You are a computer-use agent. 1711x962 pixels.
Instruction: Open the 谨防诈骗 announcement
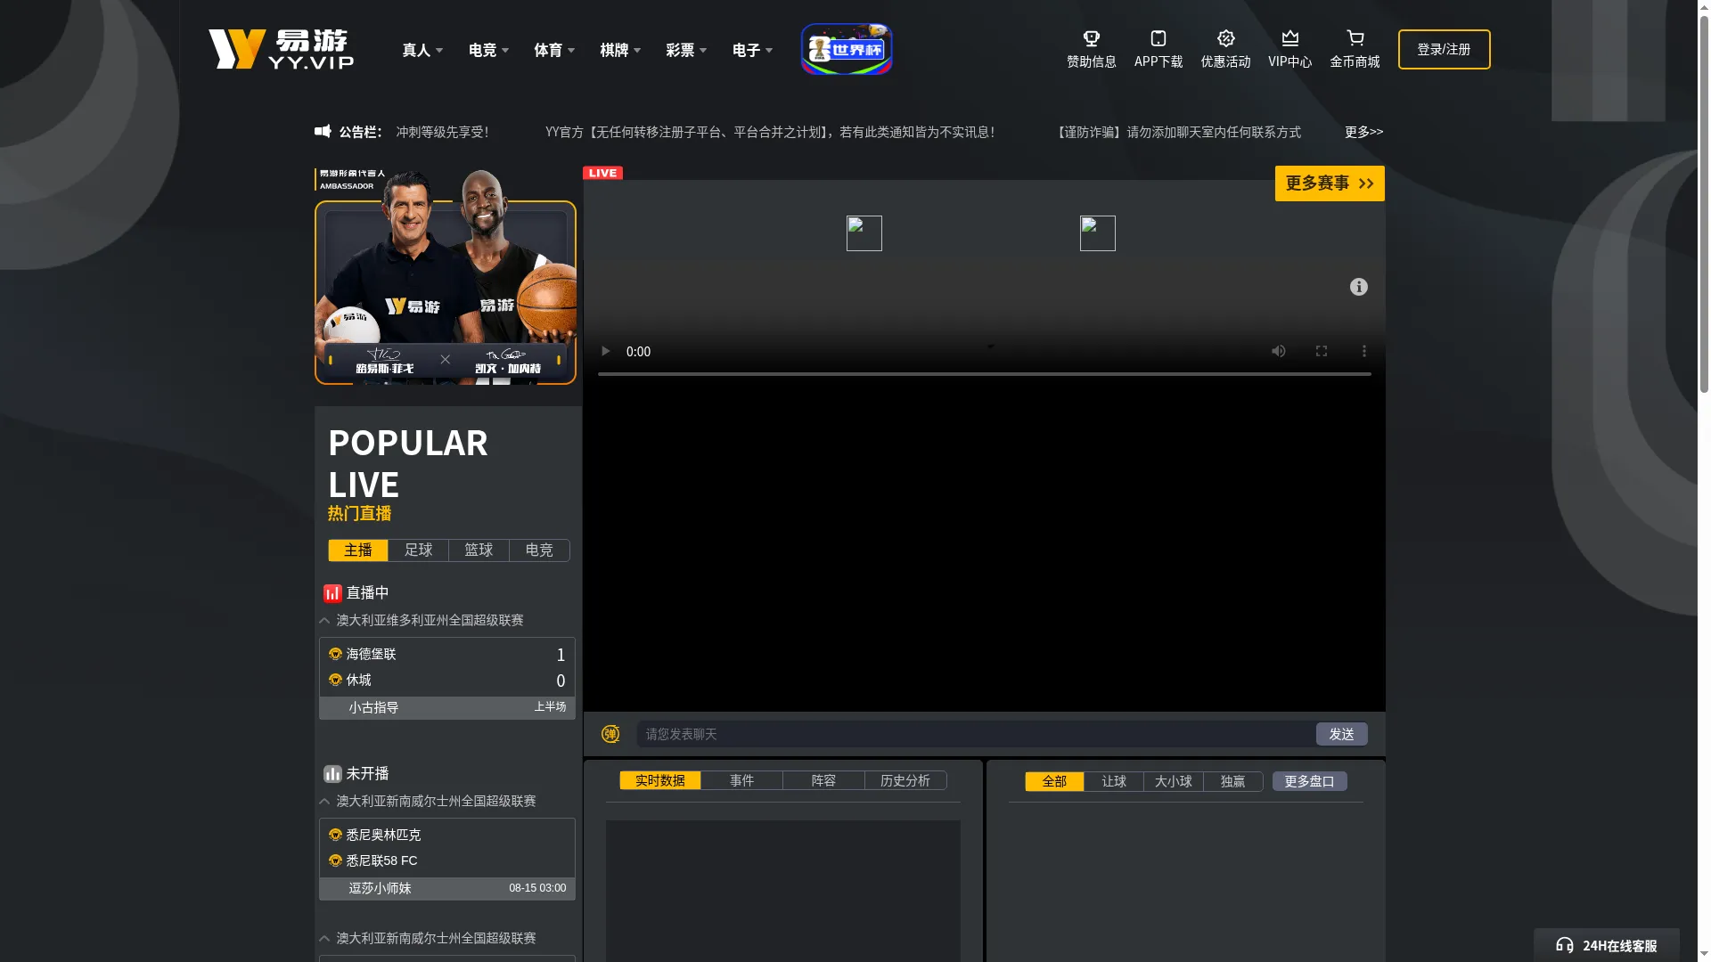(1176, 132)
